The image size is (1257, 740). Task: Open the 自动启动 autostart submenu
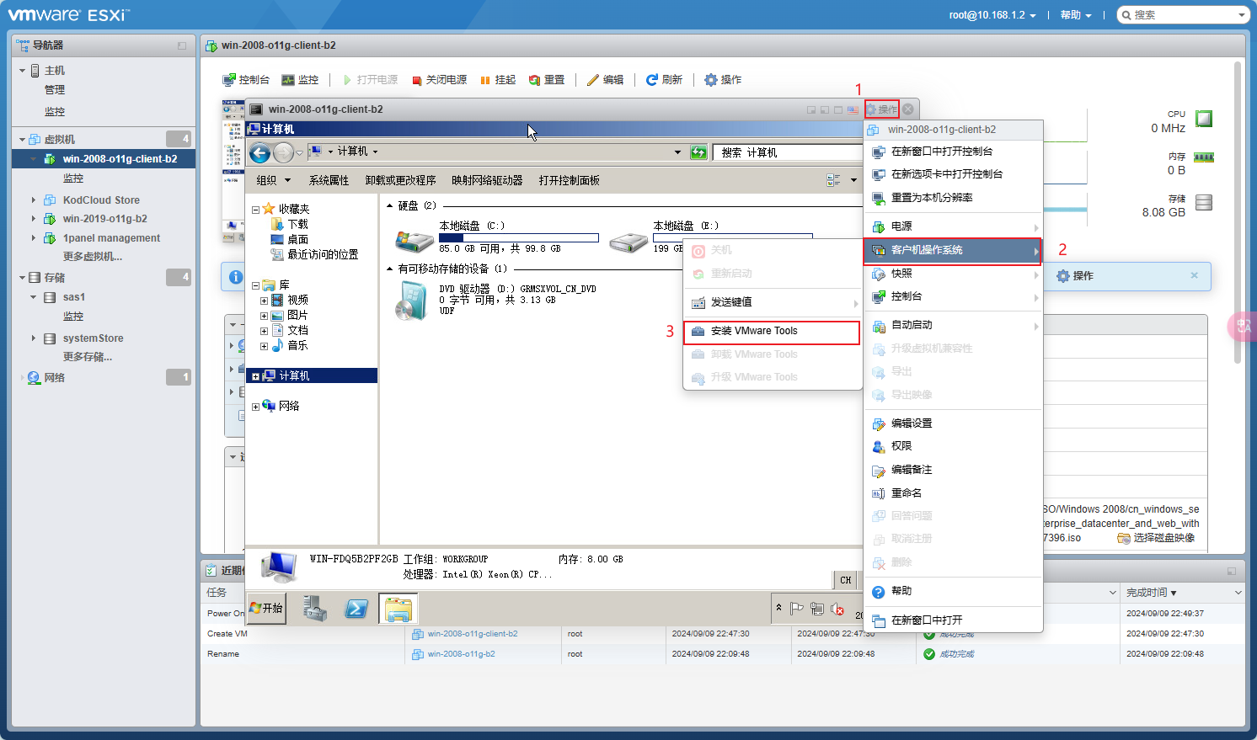(x=953, y=325)
